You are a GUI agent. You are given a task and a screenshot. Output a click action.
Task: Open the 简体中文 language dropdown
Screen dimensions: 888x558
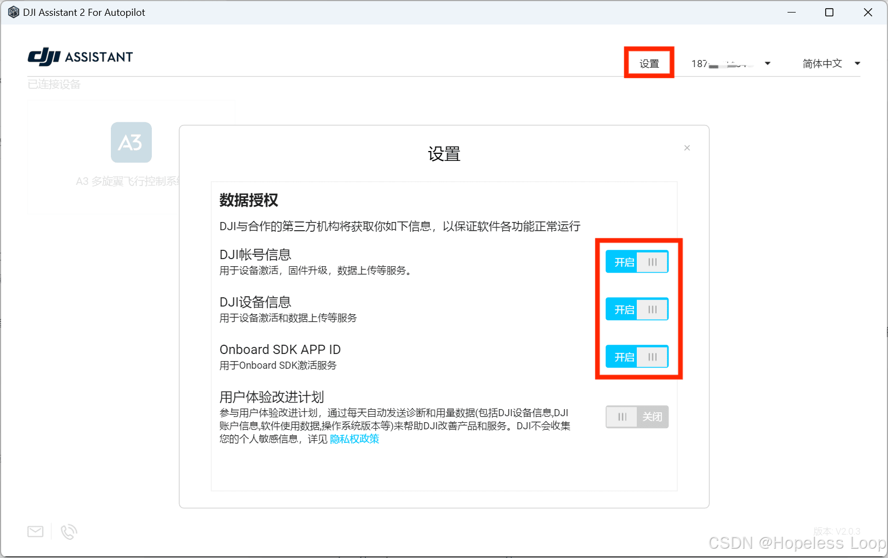pos(831,63)
